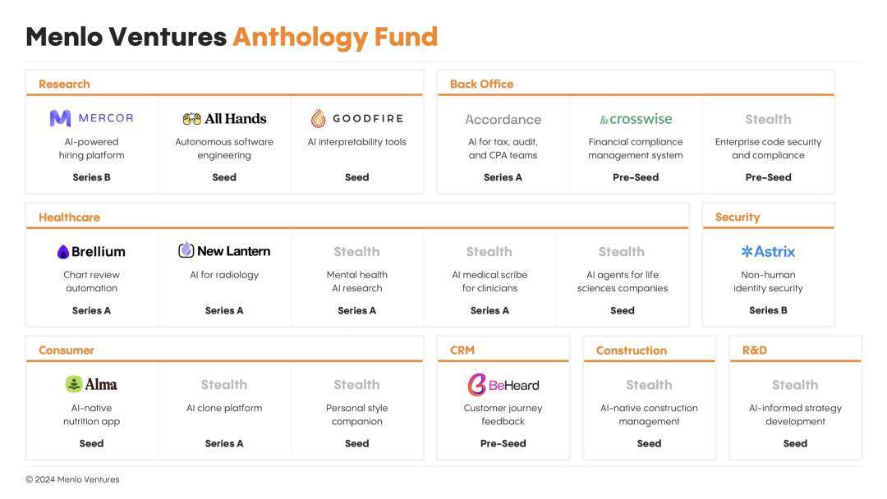Screen dimensions: 887x499
Task: Click the New Lantern logo icon
Action: (x=186, y=249)
